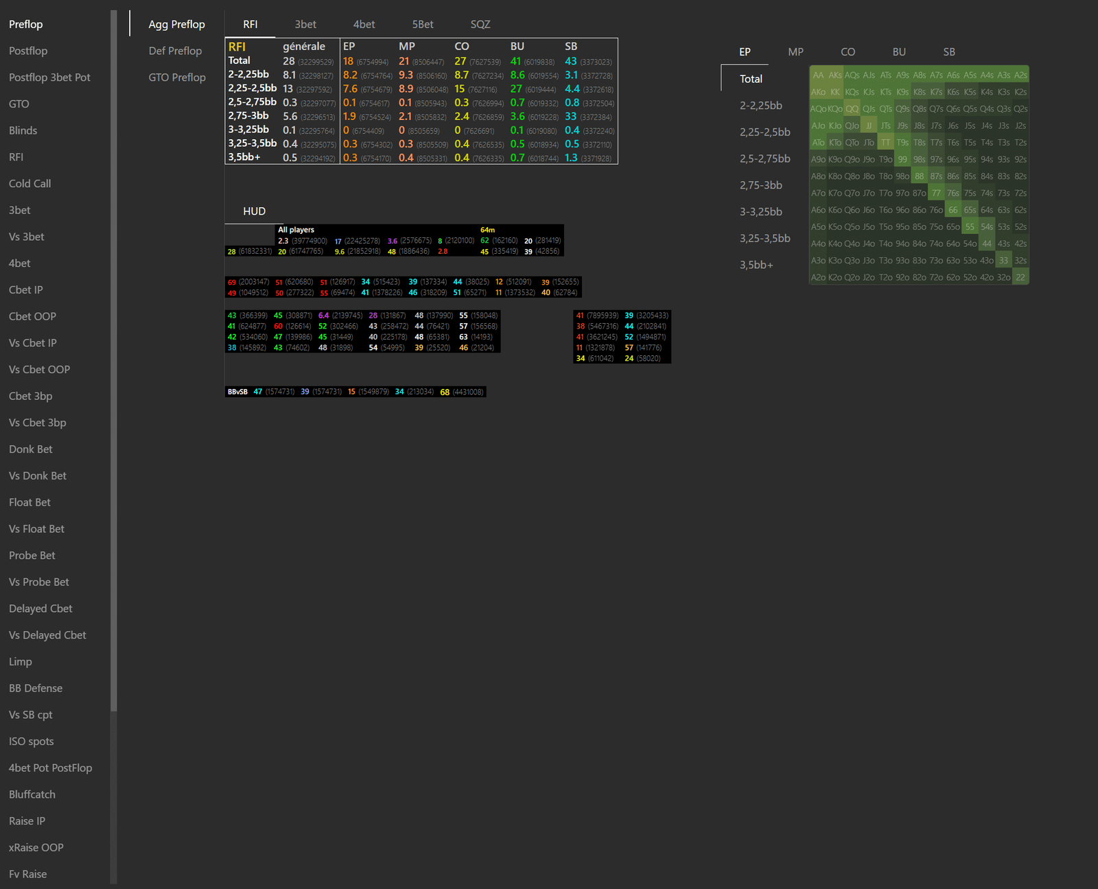Select the RFI top tab
Image resolution: width=1098 pixels, height=889 pixels.
250,25
